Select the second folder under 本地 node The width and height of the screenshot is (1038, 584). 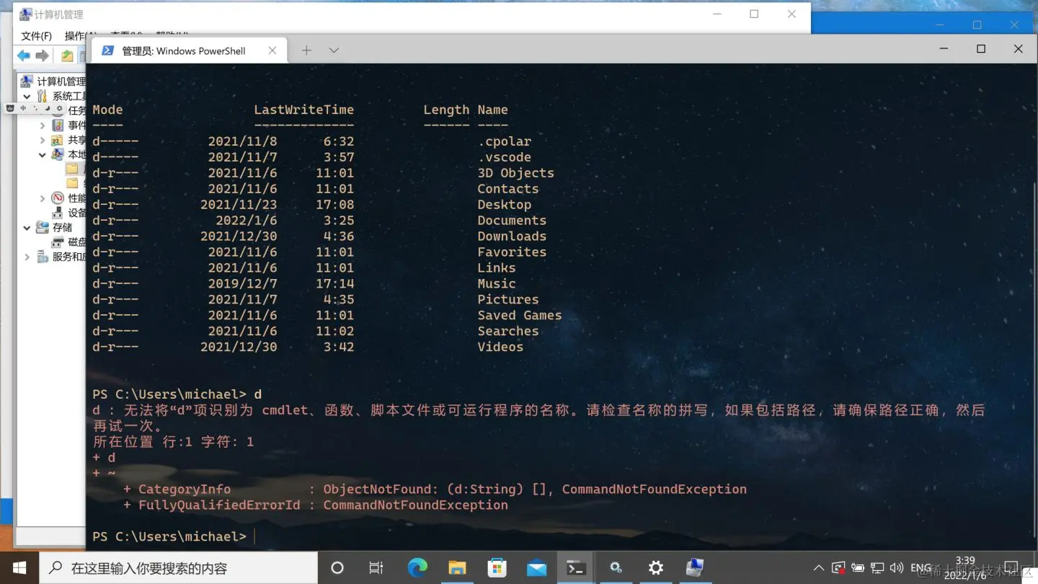tap(72, 183)
